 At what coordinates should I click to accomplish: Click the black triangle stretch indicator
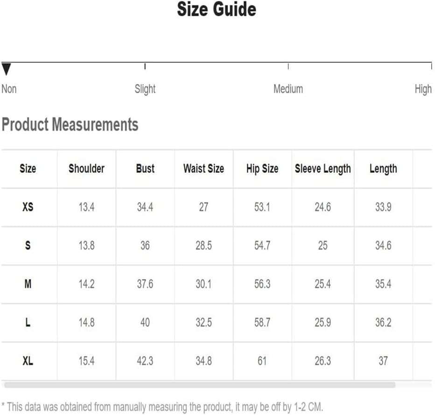click(6, 69)
